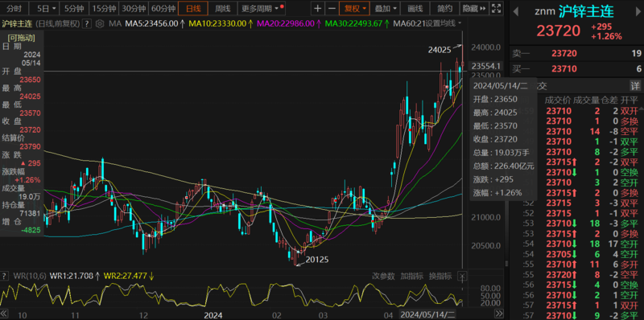The width and height of the screenshot is (644, 320).
Task: Click the 画线 drawing tool button
Action: click(415, 8)
